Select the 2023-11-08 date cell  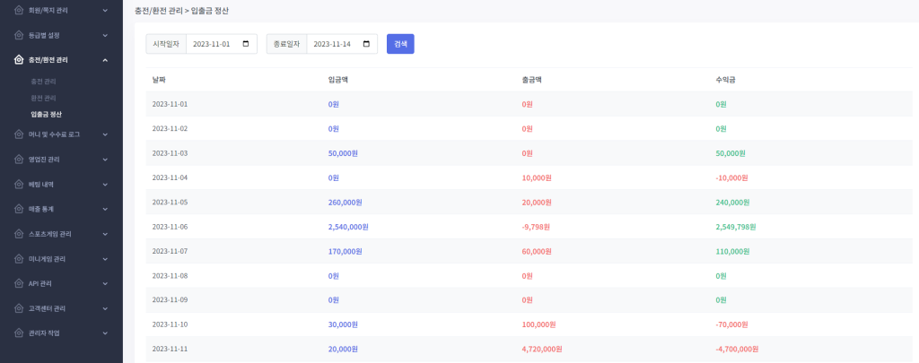pos(170,275)
